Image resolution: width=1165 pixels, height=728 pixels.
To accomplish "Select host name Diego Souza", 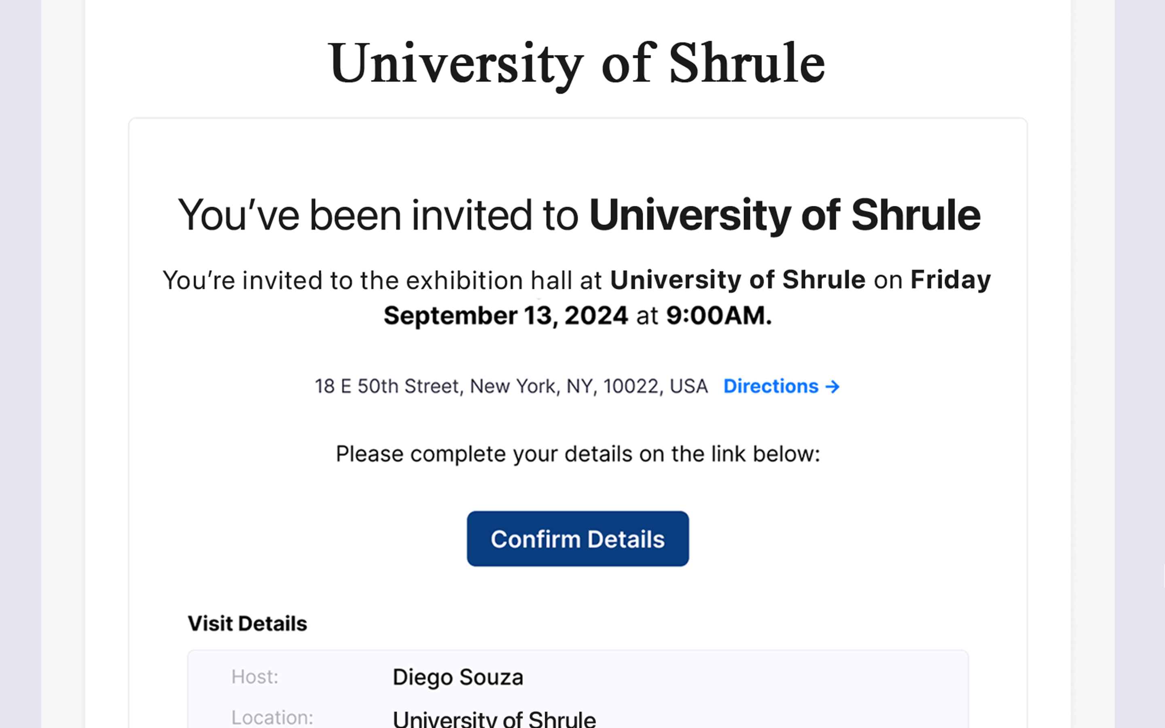I will (458, 677).
